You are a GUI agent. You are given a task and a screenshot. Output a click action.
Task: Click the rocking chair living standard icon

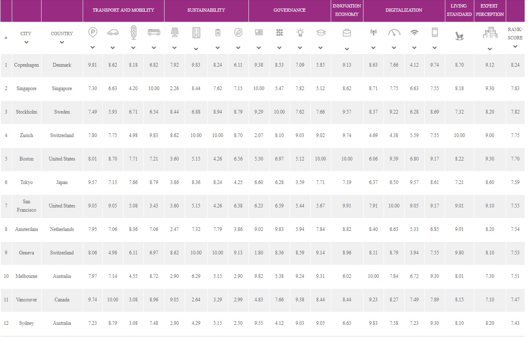pos(460,36)
